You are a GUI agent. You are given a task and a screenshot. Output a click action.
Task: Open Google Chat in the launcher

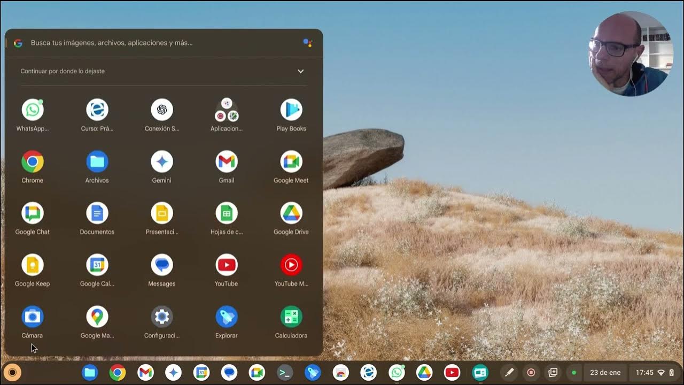[33, 213]
